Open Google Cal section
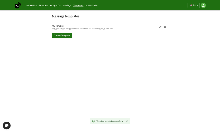This screenshot has width=220, height=132. coord(56,6)
